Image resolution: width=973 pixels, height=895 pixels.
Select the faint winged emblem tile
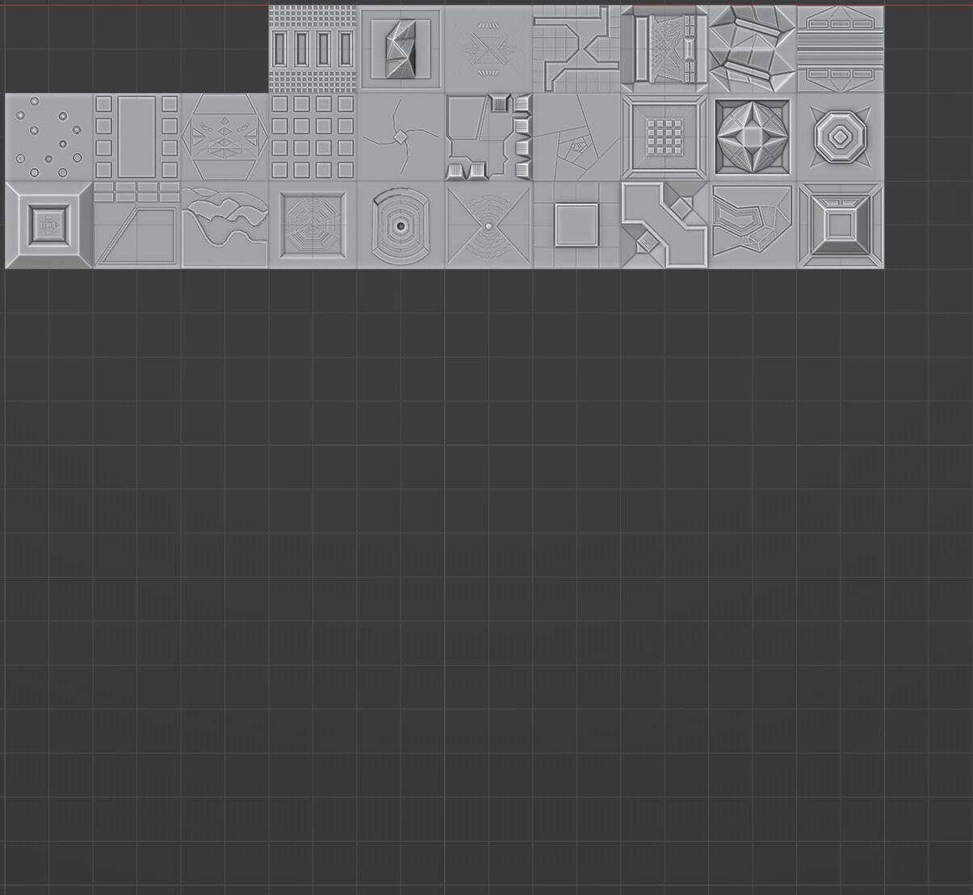[489, 48]
